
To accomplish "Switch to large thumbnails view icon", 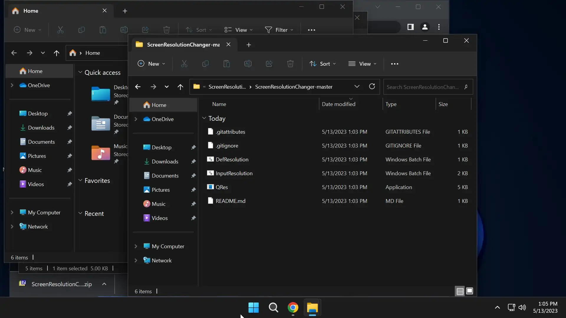I will point(470,291).
